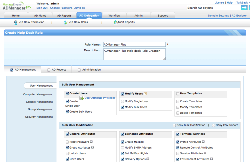Switch to the AD Reports main tab
This screenshot has height=162, width=250.
click(64, 15)
